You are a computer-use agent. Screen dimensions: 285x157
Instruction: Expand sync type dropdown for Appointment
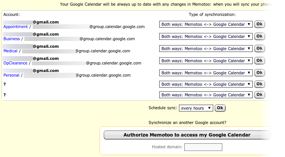(x=206, y=25)
